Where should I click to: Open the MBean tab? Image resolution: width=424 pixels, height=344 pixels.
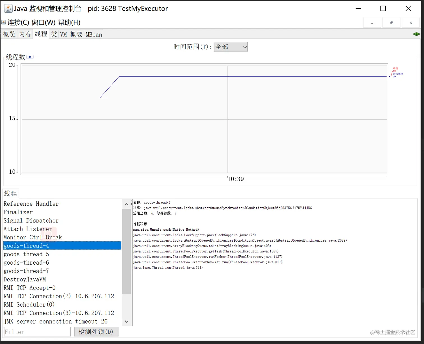pos(94,34)
